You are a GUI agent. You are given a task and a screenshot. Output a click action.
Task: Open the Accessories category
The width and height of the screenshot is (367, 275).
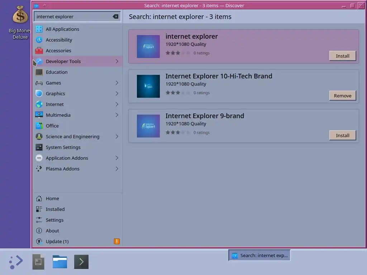[x=77, y=50]
